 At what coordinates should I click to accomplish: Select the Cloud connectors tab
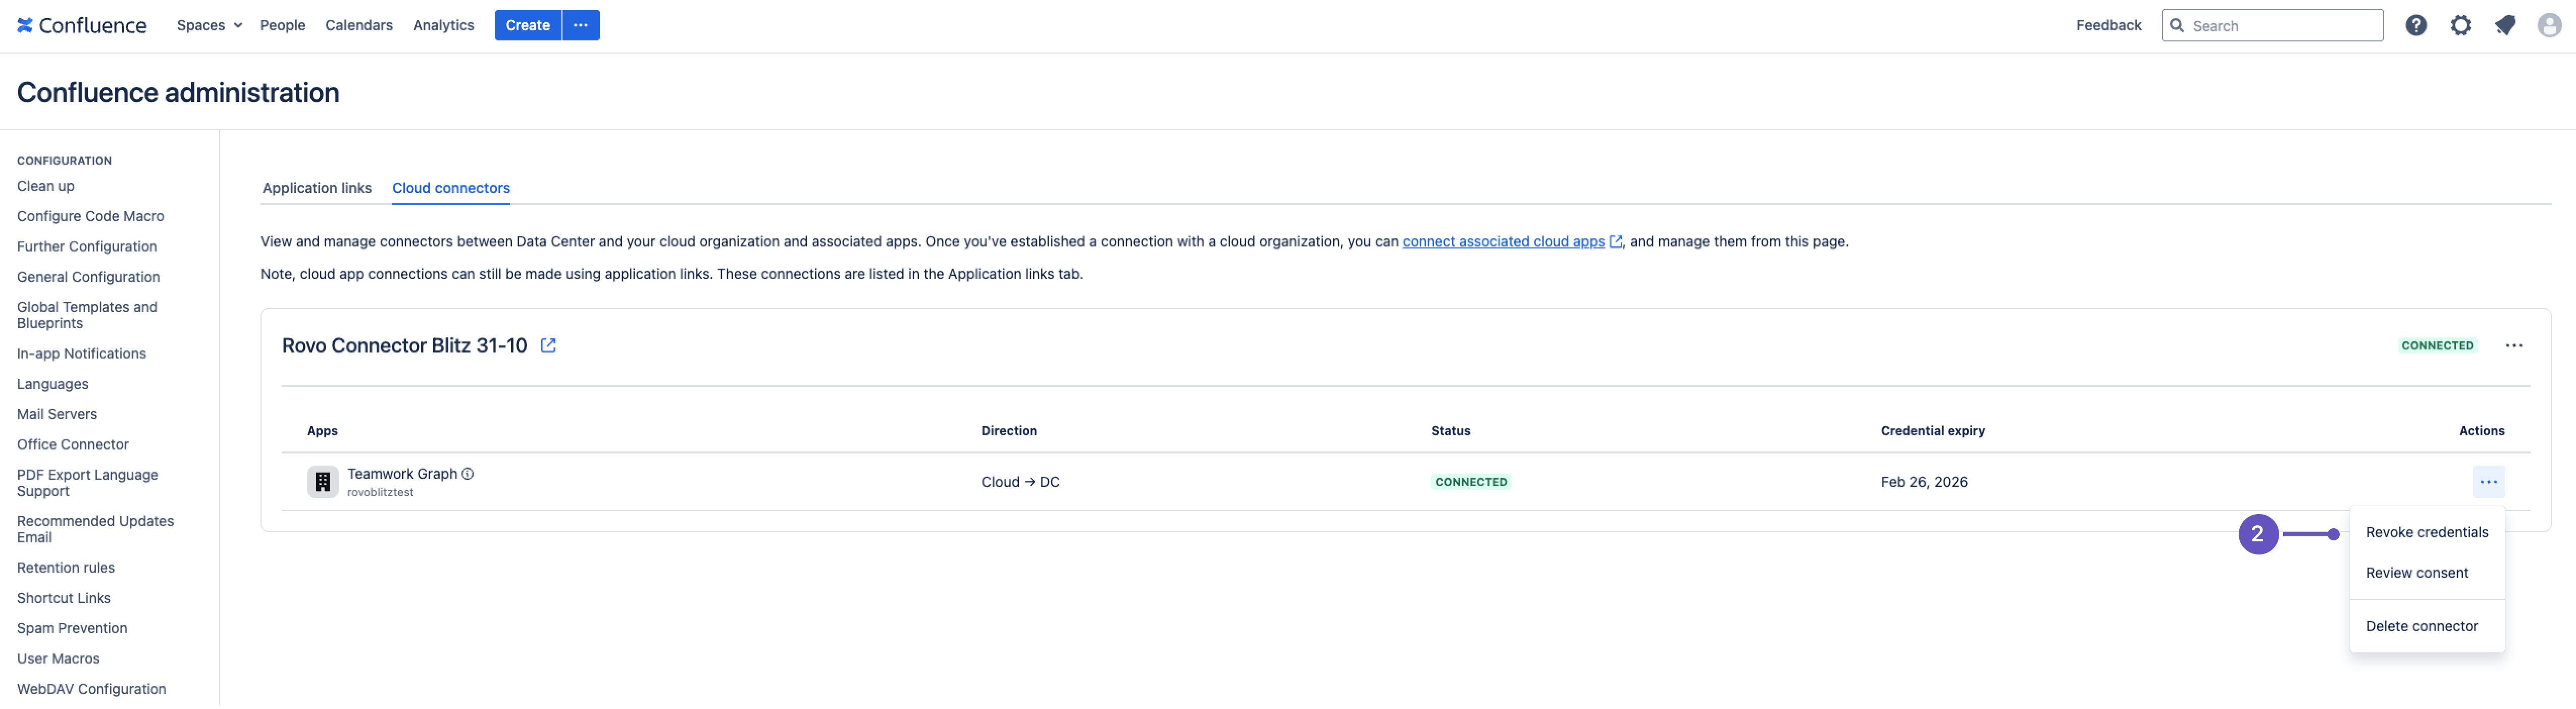point(450,188)
